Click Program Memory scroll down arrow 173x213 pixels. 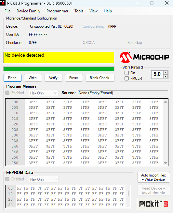click(166, 163)
